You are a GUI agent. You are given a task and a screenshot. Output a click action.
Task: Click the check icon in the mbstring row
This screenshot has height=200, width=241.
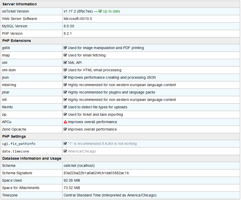65,85
